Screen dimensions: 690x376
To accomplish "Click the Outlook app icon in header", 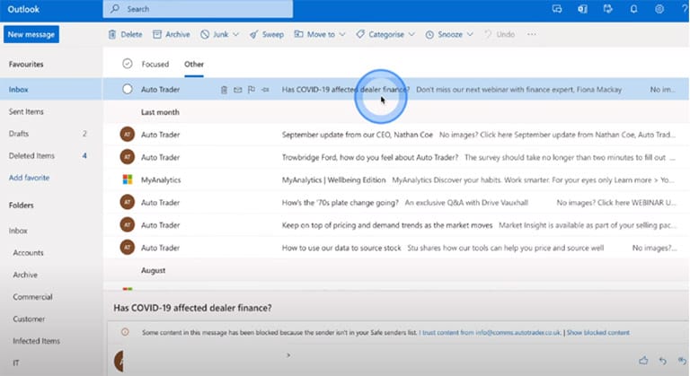I will point(582,9).
